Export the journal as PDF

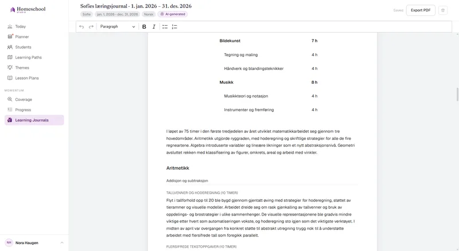point(421,10)
